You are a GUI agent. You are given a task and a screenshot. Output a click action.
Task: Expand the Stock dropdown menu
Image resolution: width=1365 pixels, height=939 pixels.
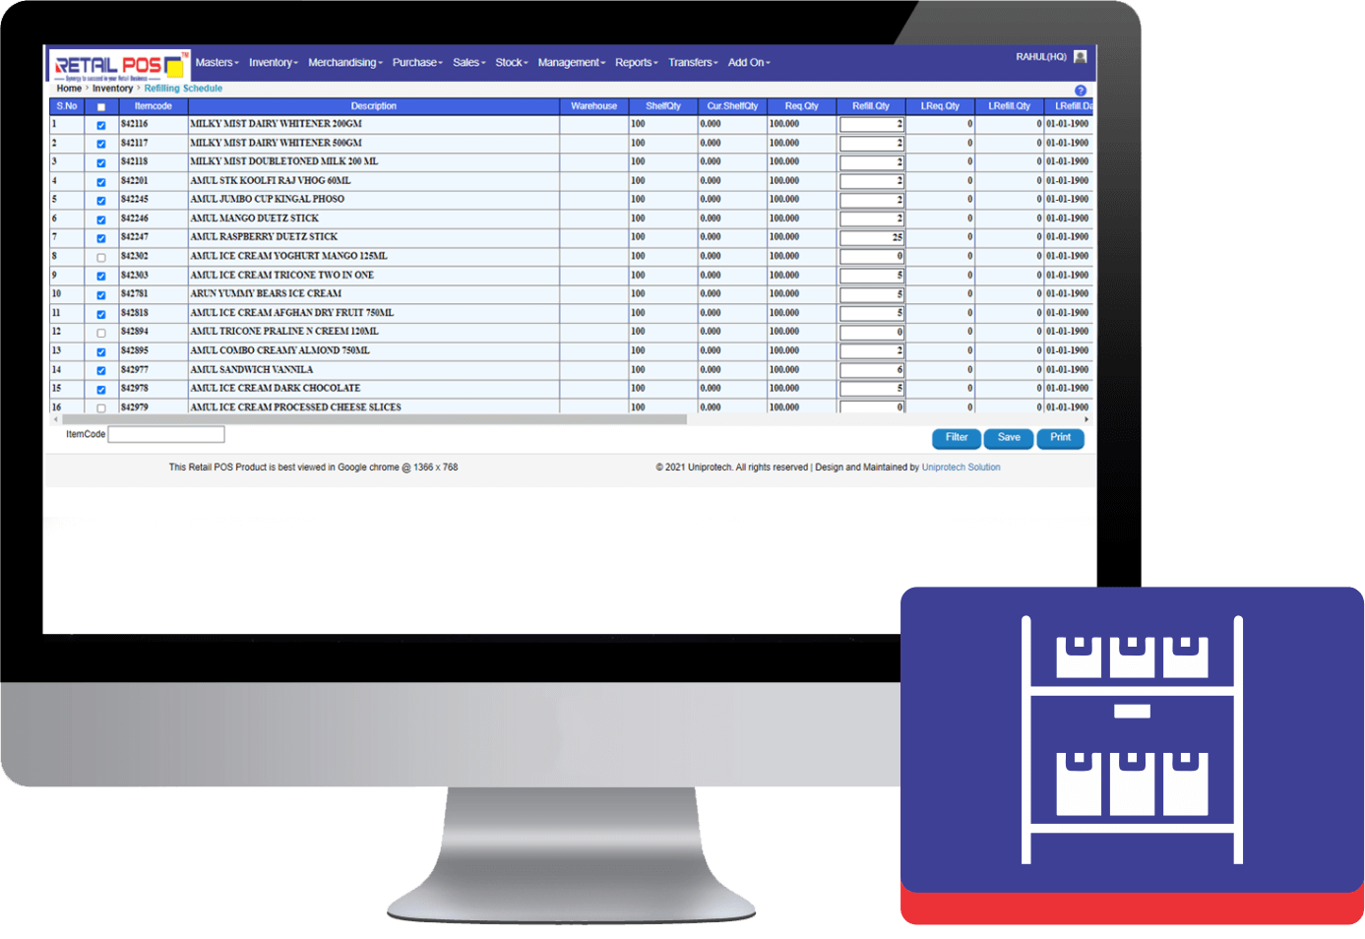point(512,63)
